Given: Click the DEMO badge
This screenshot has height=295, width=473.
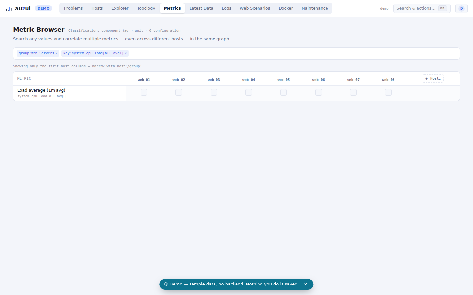Looking at the screenshot, I should [43, 8].
